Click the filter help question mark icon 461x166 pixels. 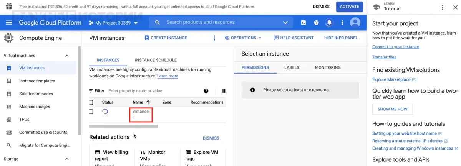click(206, 91)
